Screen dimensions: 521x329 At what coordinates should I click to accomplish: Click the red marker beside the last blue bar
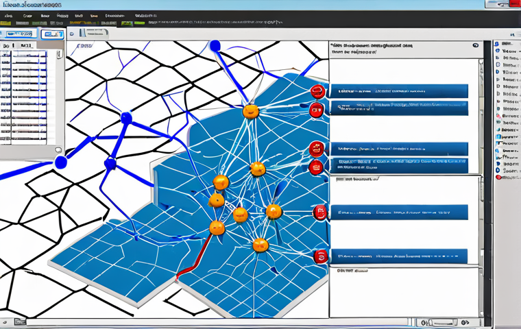pyautogui.click(x=320, y=256)
